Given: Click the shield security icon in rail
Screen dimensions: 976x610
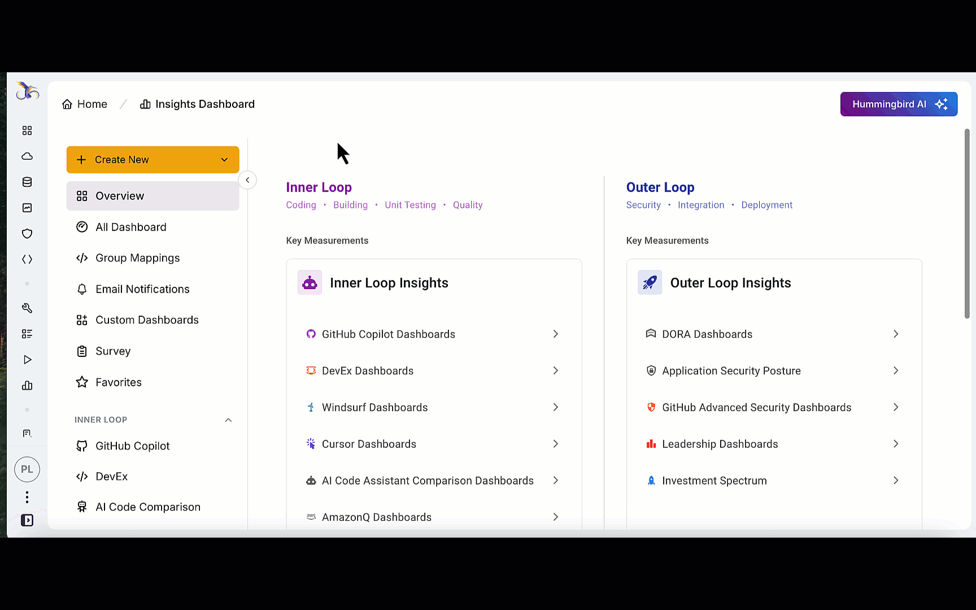Looking at the screenshot, I should pos(27,234).
